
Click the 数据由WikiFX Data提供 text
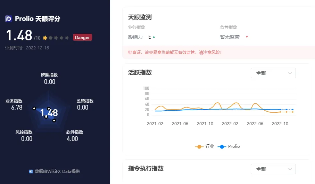click(57, 171)
